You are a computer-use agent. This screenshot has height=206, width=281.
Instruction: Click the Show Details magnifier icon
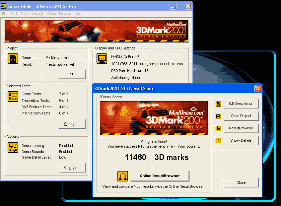218,141
